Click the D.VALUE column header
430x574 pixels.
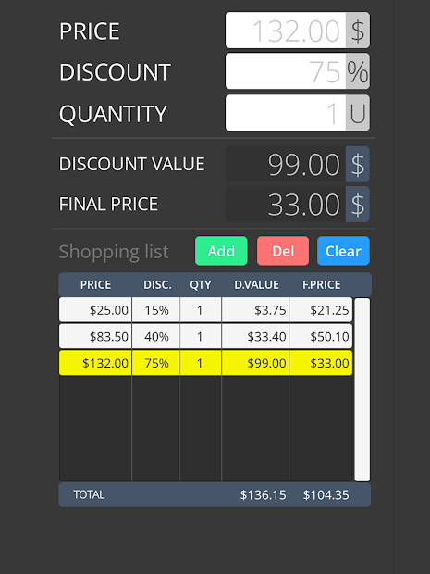click(257, 285)
